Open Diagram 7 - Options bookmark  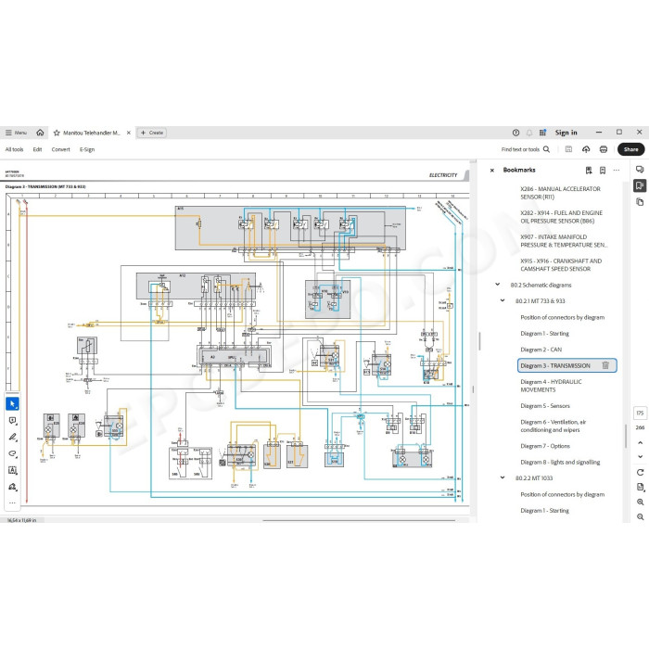click(545, 446)
